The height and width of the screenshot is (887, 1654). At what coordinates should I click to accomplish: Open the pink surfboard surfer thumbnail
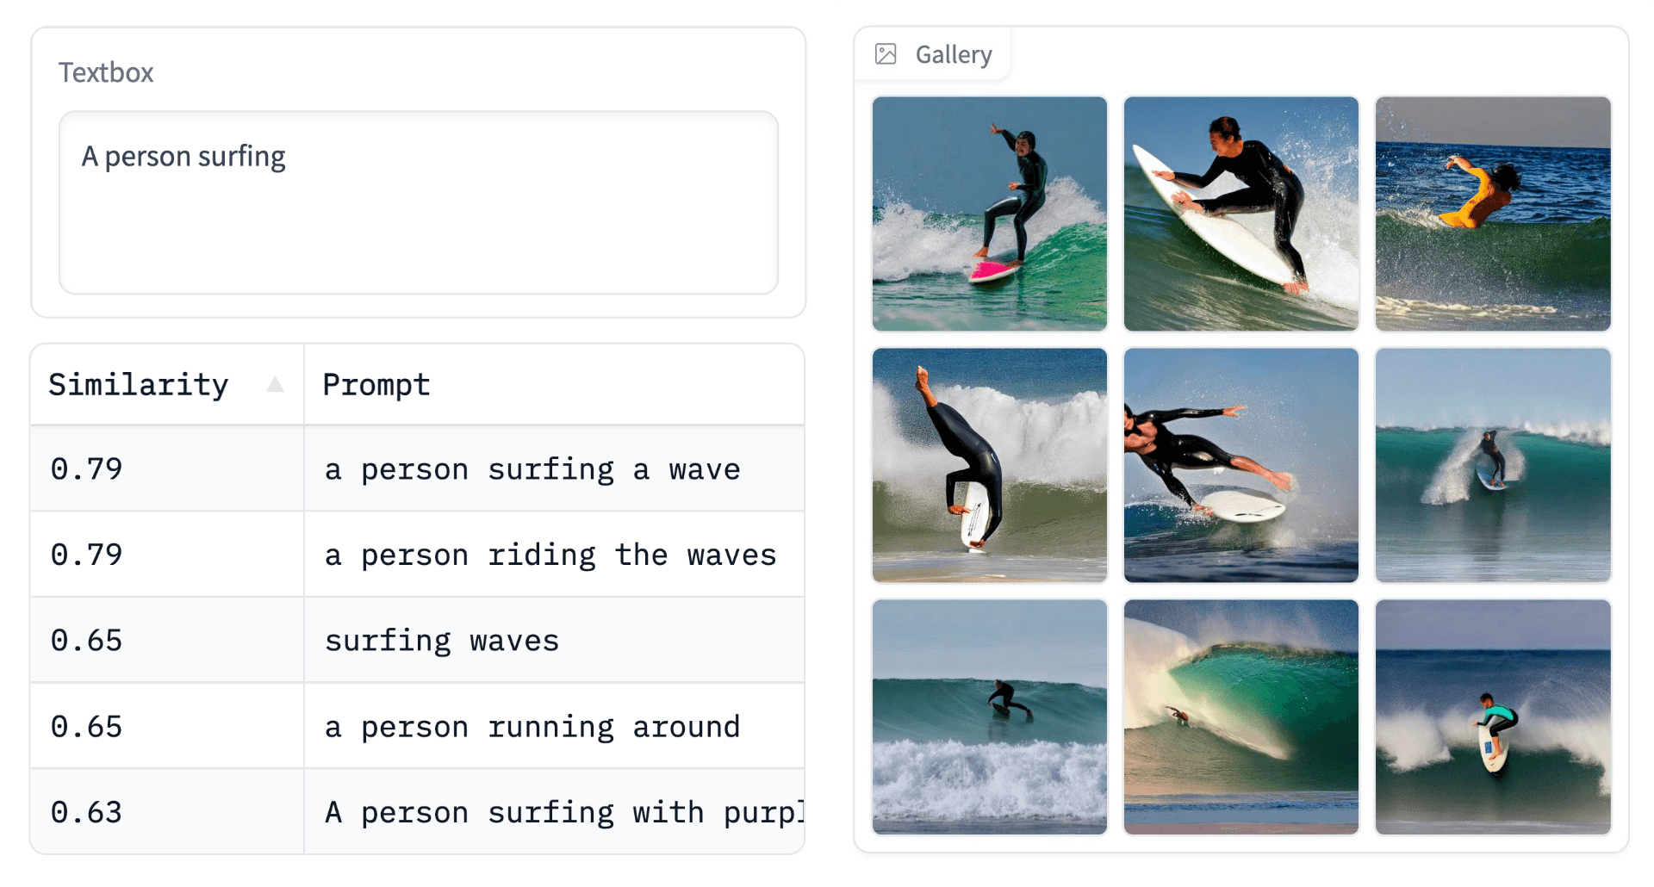pos(990,214)
